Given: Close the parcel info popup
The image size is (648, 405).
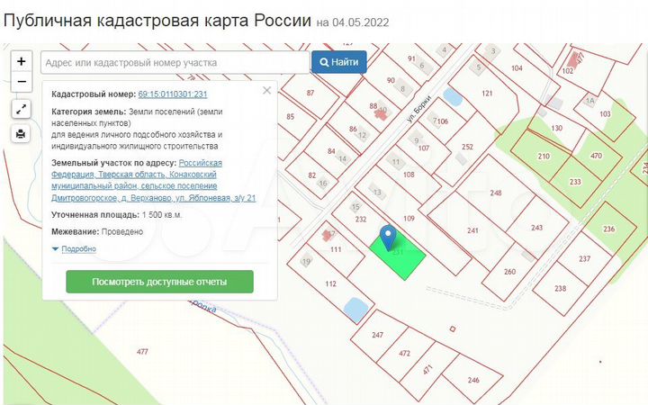Looking at the screenshot, I should click(x=267, y=91).
